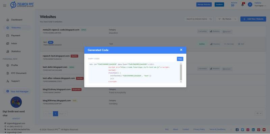This screenshot has height=134, width=270.
Task: Click Get Code on the text ad unit row
Action: [x=229, y=44]
